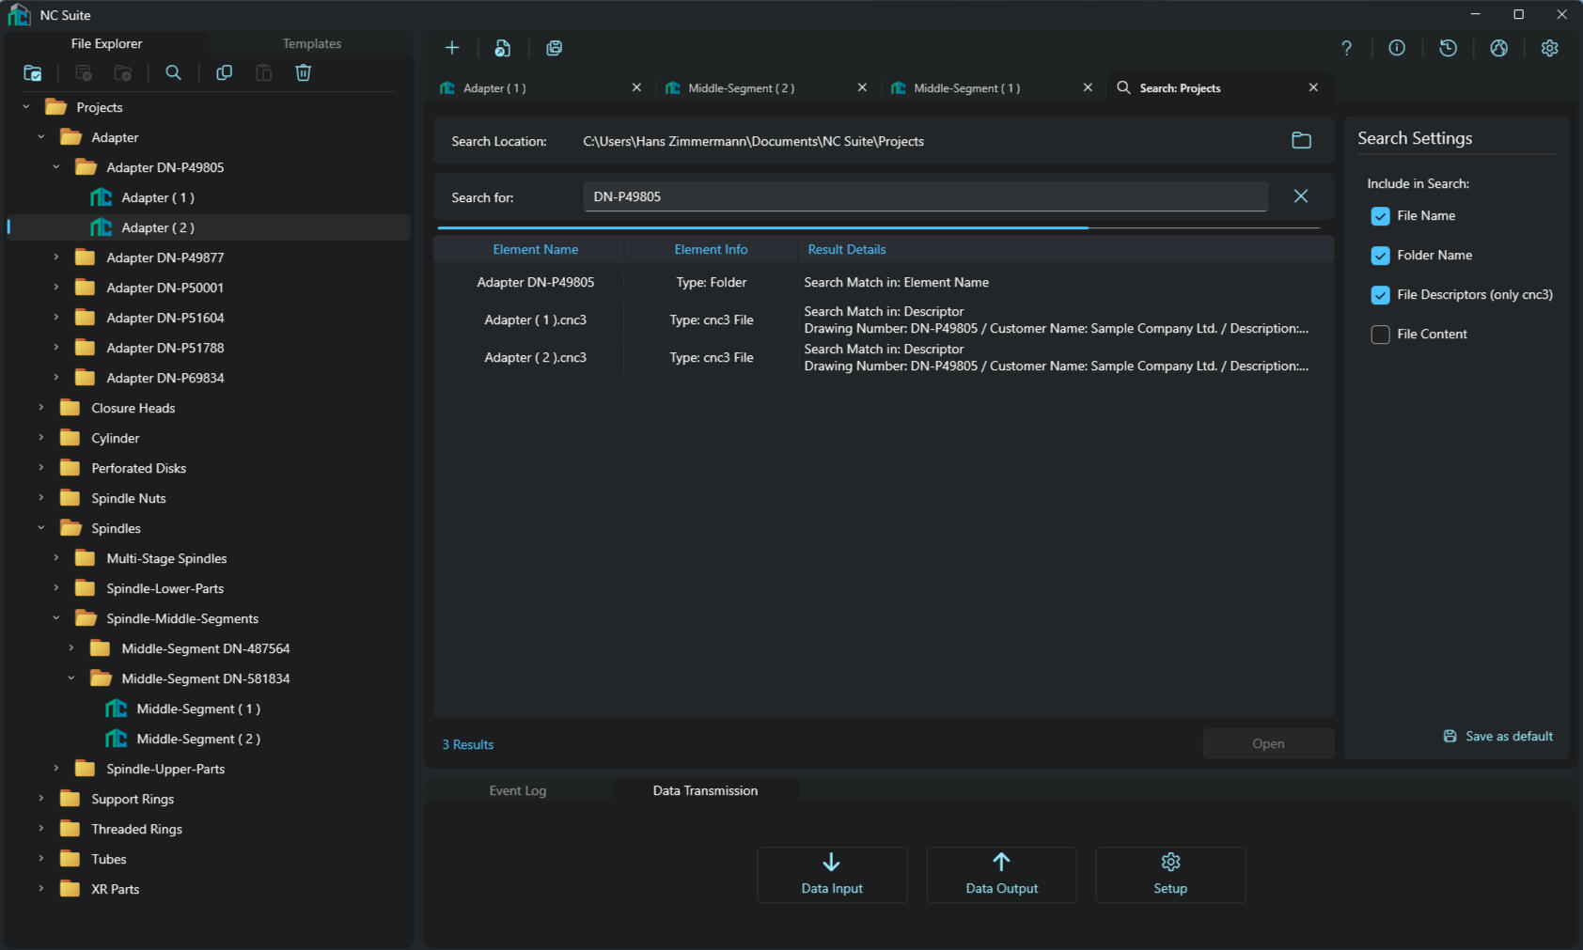Click the plus icon to add new tab

452,48
